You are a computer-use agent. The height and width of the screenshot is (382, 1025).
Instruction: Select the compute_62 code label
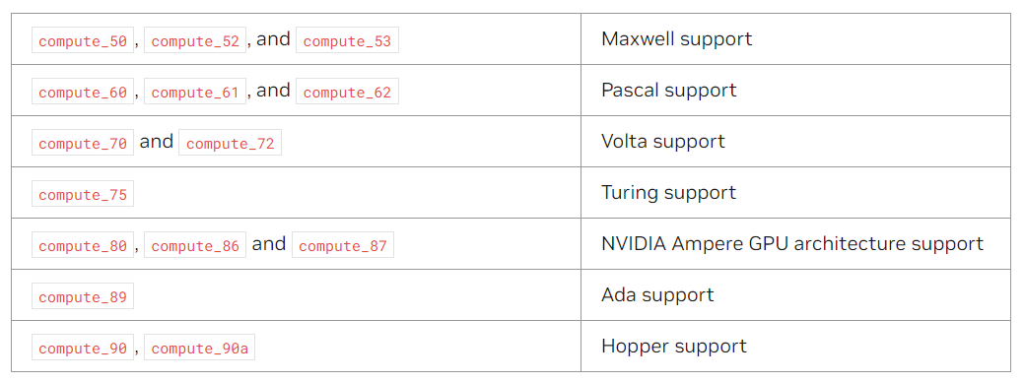(x=347, y=92)
